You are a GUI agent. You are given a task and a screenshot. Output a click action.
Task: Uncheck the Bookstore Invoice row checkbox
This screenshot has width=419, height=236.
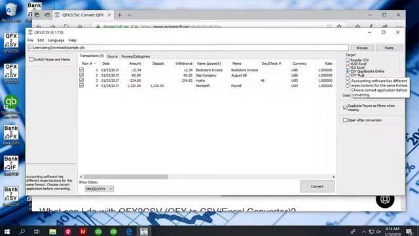click(81, 69)
